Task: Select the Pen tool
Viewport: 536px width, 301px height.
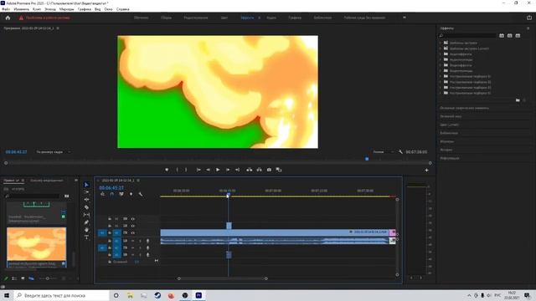Action: [86, 222]
